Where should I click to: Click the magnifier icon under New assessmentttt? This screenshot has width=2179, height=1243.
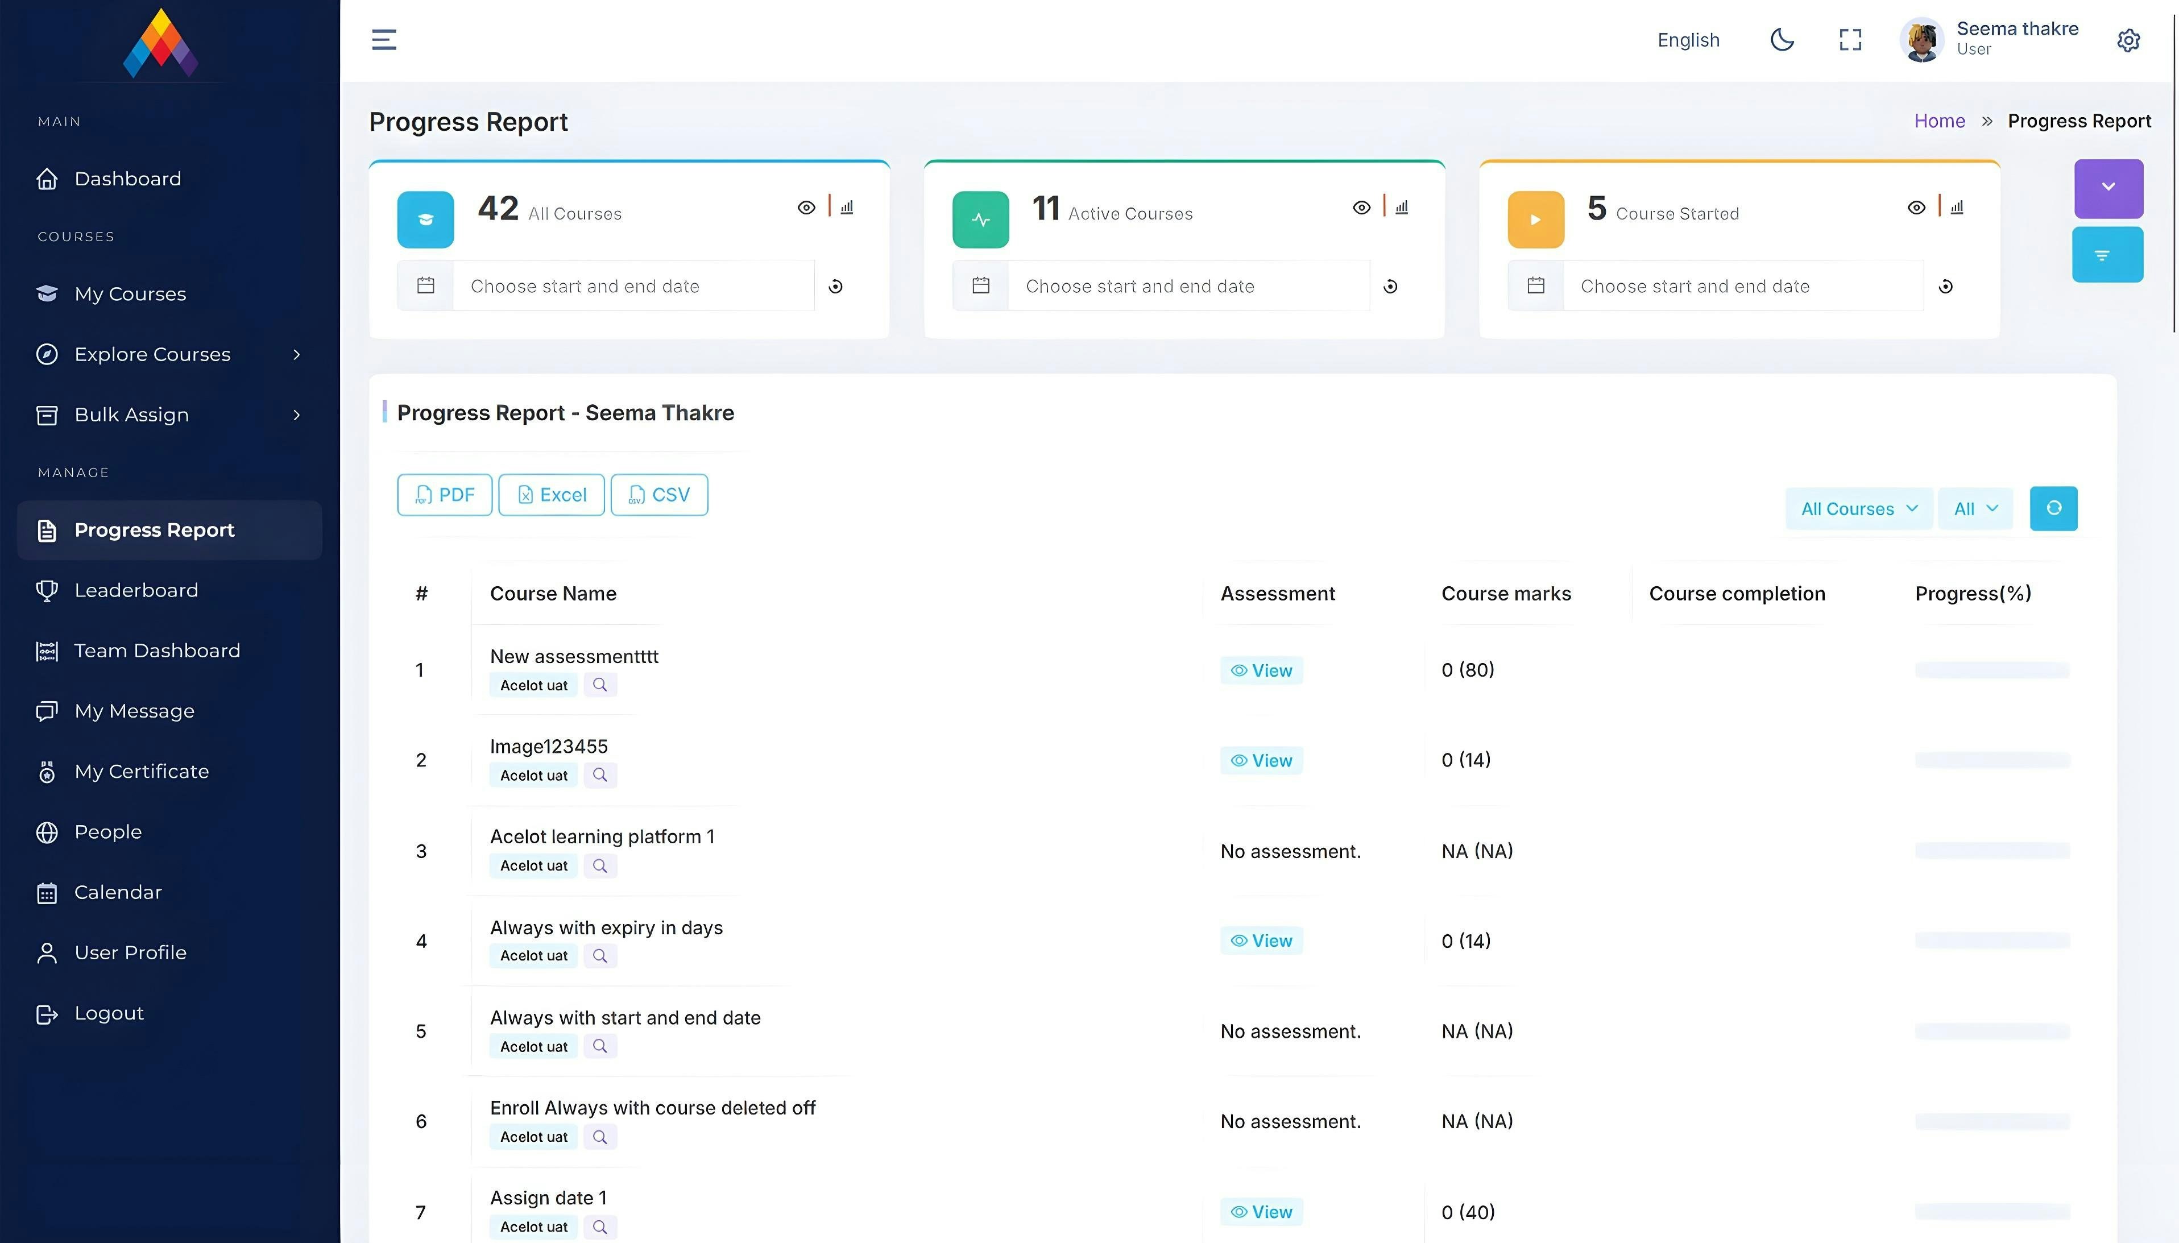(x=600, y=685)
